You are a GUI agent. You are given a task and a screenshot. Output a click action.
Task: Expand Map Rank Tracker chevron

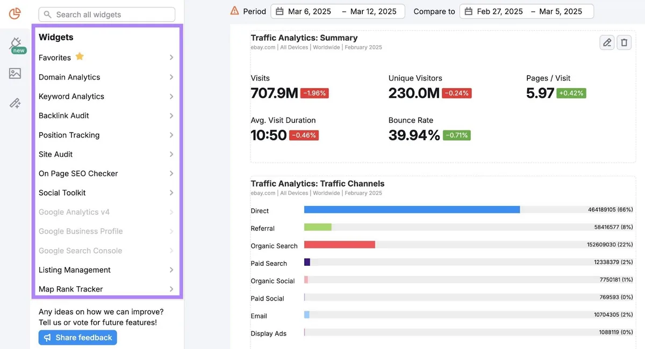171,289
